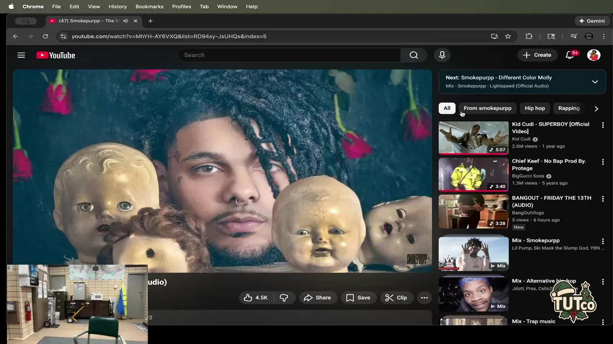
Task: Reload the page in Chrome
Action: (x=45, y=36)
